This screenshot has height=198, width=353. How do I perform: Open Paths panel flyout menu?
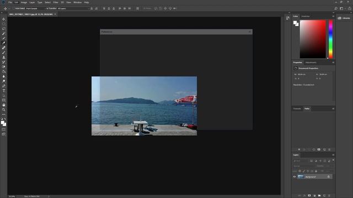[333, 109]
